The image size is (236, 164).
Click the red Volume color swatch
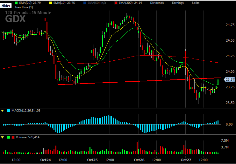pyautogui.click(x=13, y=137)
